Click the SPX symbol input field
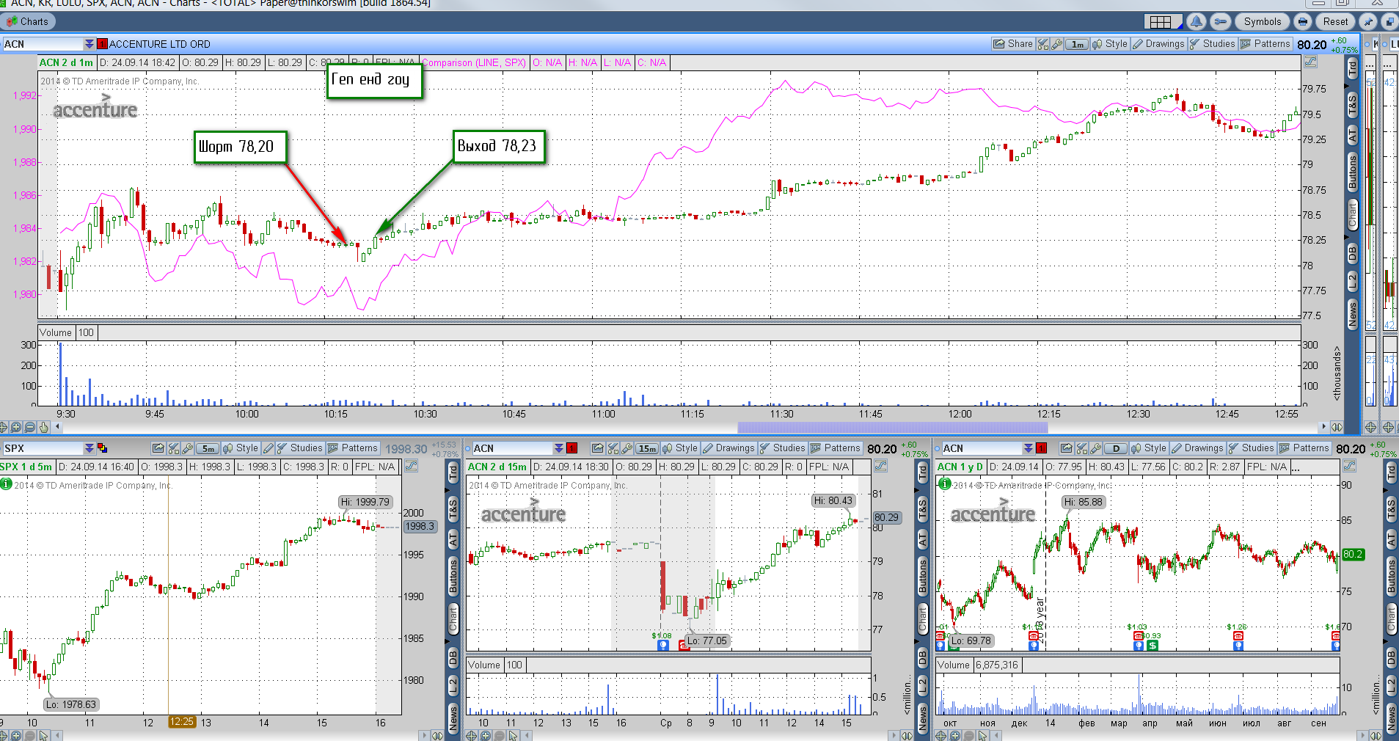 [43, 448]
